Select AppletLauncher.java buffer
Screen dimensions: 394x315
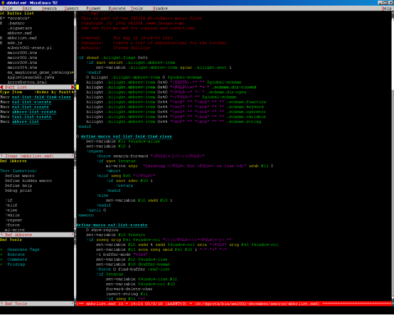30,77
